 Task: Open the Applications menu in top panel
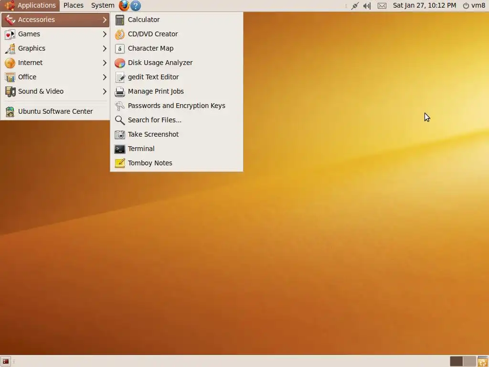(30, 5)
